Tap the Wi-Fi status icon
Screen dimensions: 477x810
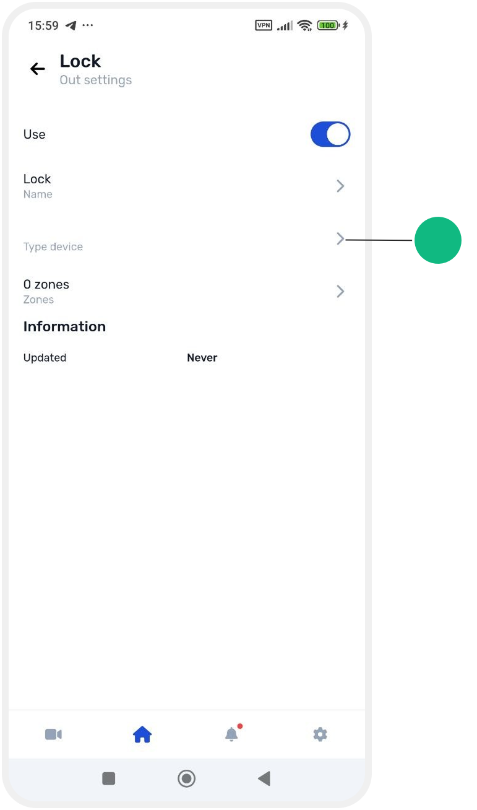[304, 25]
